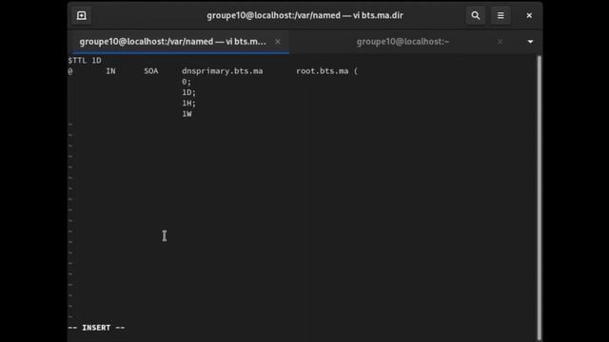Click the 1D; refresh value
609x342 pixels.
click(189, 93)
